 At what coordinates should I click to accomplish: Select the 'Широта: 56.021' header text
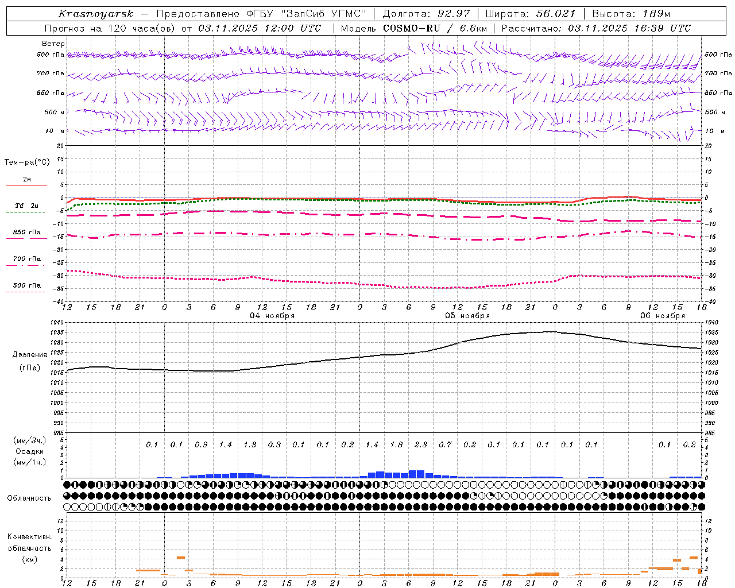[530, 14]
